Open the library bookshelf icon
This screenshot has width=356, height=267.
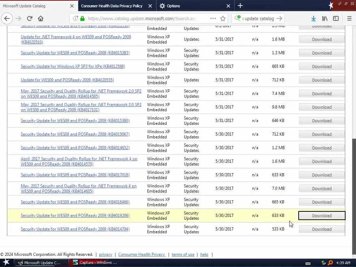325,18
